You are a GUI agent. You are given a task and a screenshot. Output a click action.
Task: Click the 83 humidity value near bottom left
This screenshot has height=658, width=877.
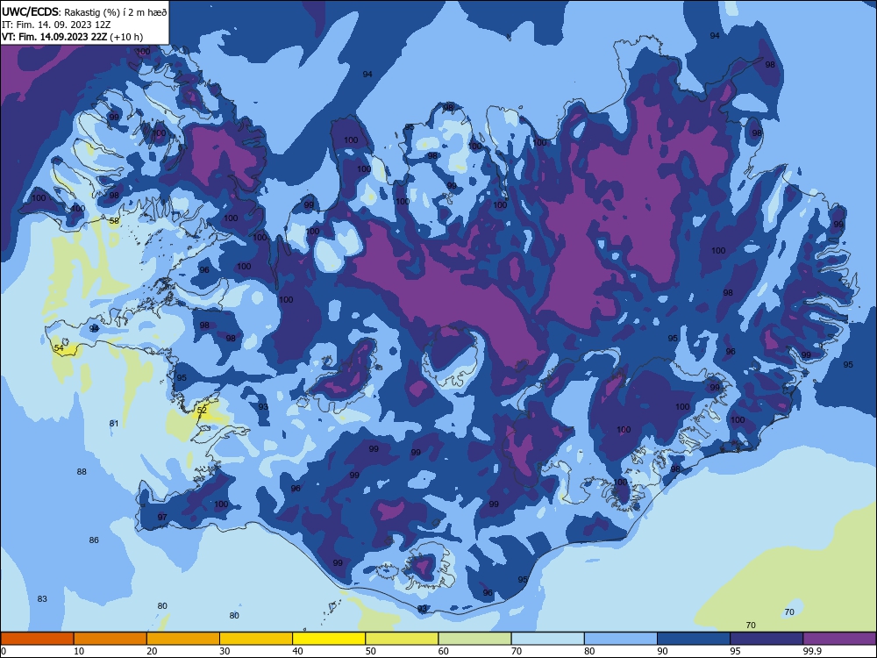point(42,598)
